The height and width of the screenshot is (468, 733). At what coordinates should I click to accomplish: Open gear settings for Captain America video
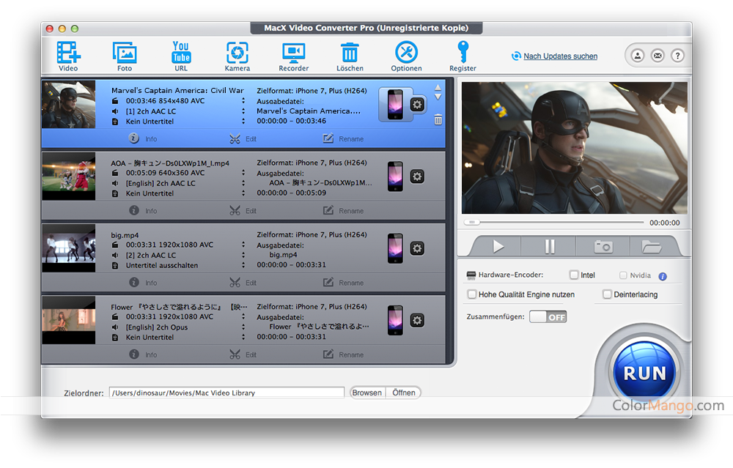418,104
